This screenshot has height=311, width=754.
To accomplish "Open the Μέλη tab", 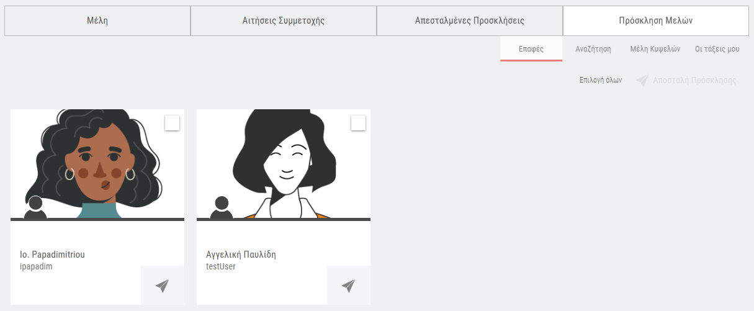I will coord(97,20).
